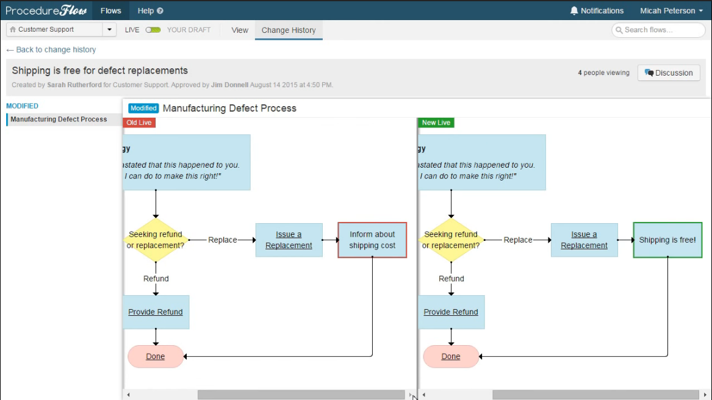Screen dimensions: 712x400
Task: Open the Discussion button
Action: click(x=669, y=73)
